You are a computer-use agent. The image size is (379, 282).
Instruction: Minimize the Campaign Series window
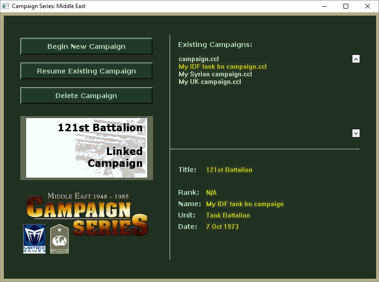[x=325, y=6]
